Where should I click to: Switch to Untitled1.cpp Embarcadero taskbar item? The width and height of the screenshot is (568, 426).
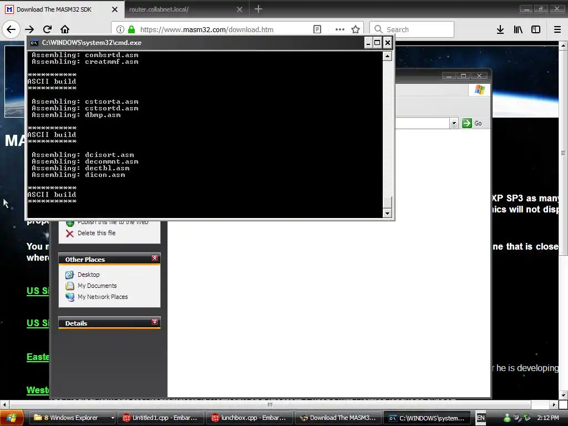(x=160, y=418)
